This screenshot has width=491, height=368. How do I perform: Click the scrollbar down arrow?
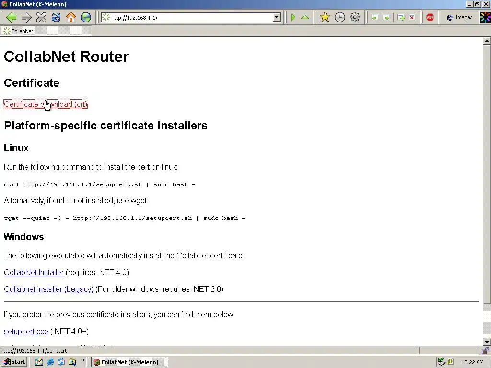pyautogui.click(x=487, y=342)
